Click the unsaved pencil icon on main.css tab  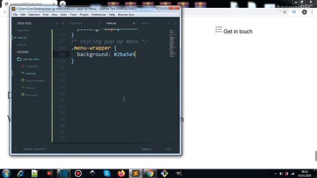(x=134, y=23)
